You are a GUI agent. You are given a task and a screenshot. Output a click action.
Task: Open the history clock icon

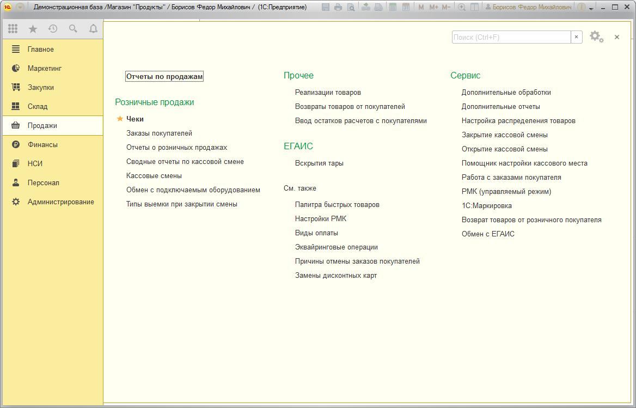click(53, 28)
